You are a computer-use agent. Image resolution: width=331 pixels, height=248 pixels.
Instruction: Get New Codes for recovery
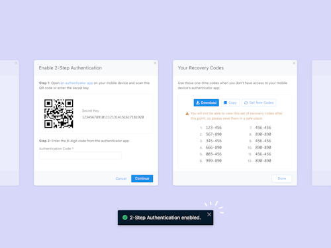tap(259, 103)
